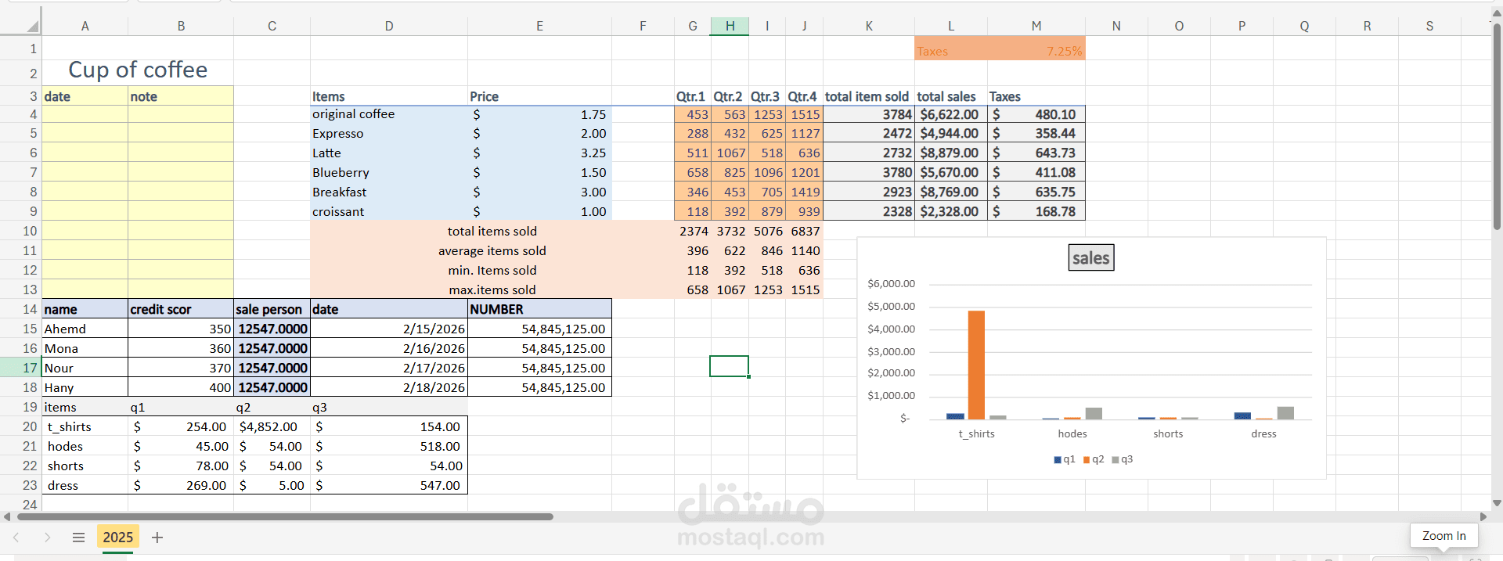Select the orange 'Taxes' label cell
This screenshot has width=1503, height=561.
coord(951,49)
